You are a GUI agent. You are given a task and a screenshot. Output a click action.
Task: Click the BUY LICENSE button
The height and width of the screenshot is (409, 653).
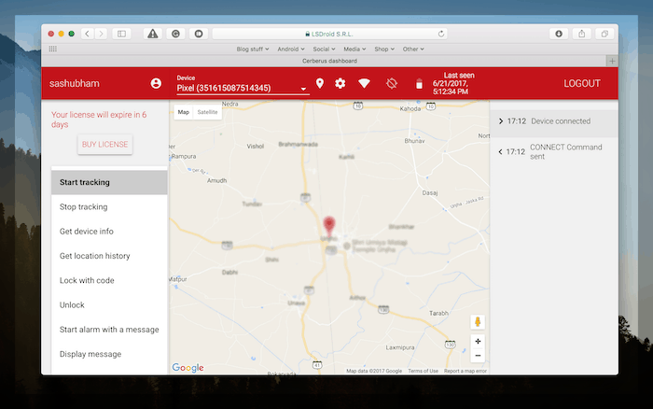coord(104,144)
